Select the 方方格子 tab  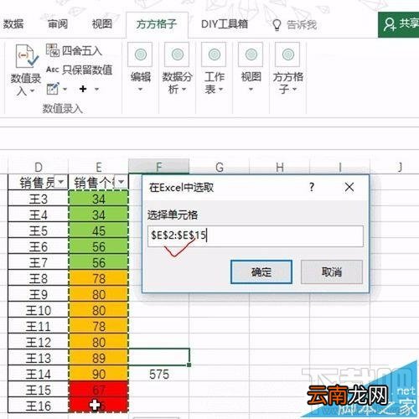pos(157,24)
